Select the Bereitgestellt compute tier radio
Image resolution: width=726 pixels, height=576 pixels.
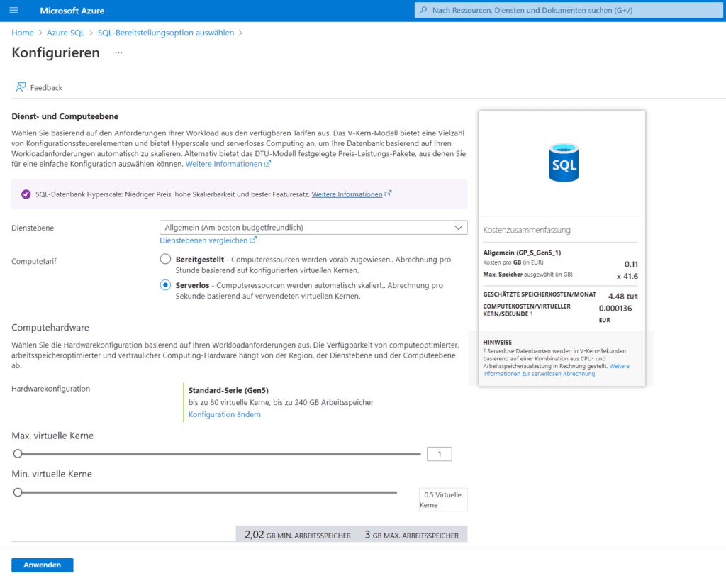click(x=165, y=259)
